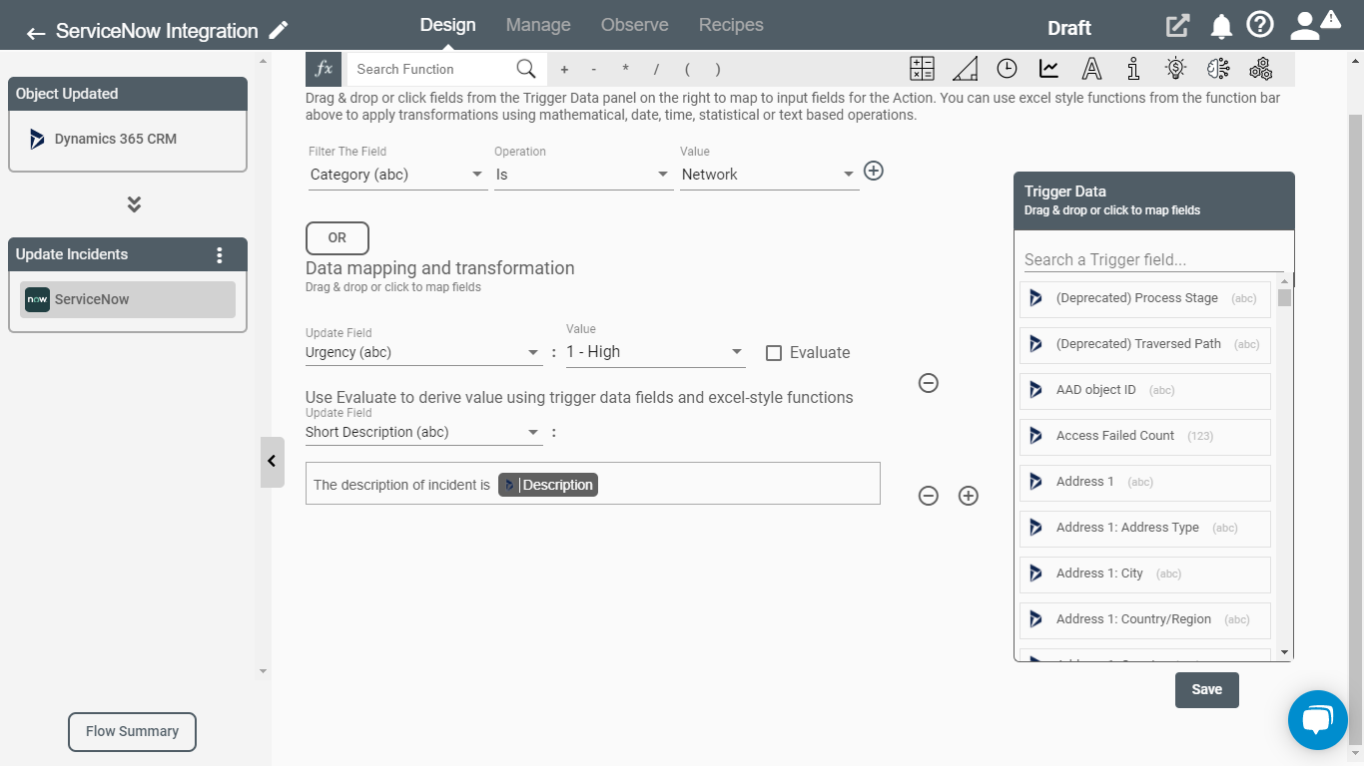Open statistical functions chart icon
The width and height of the screenshot is (1364, 766).
point(1048,69)
